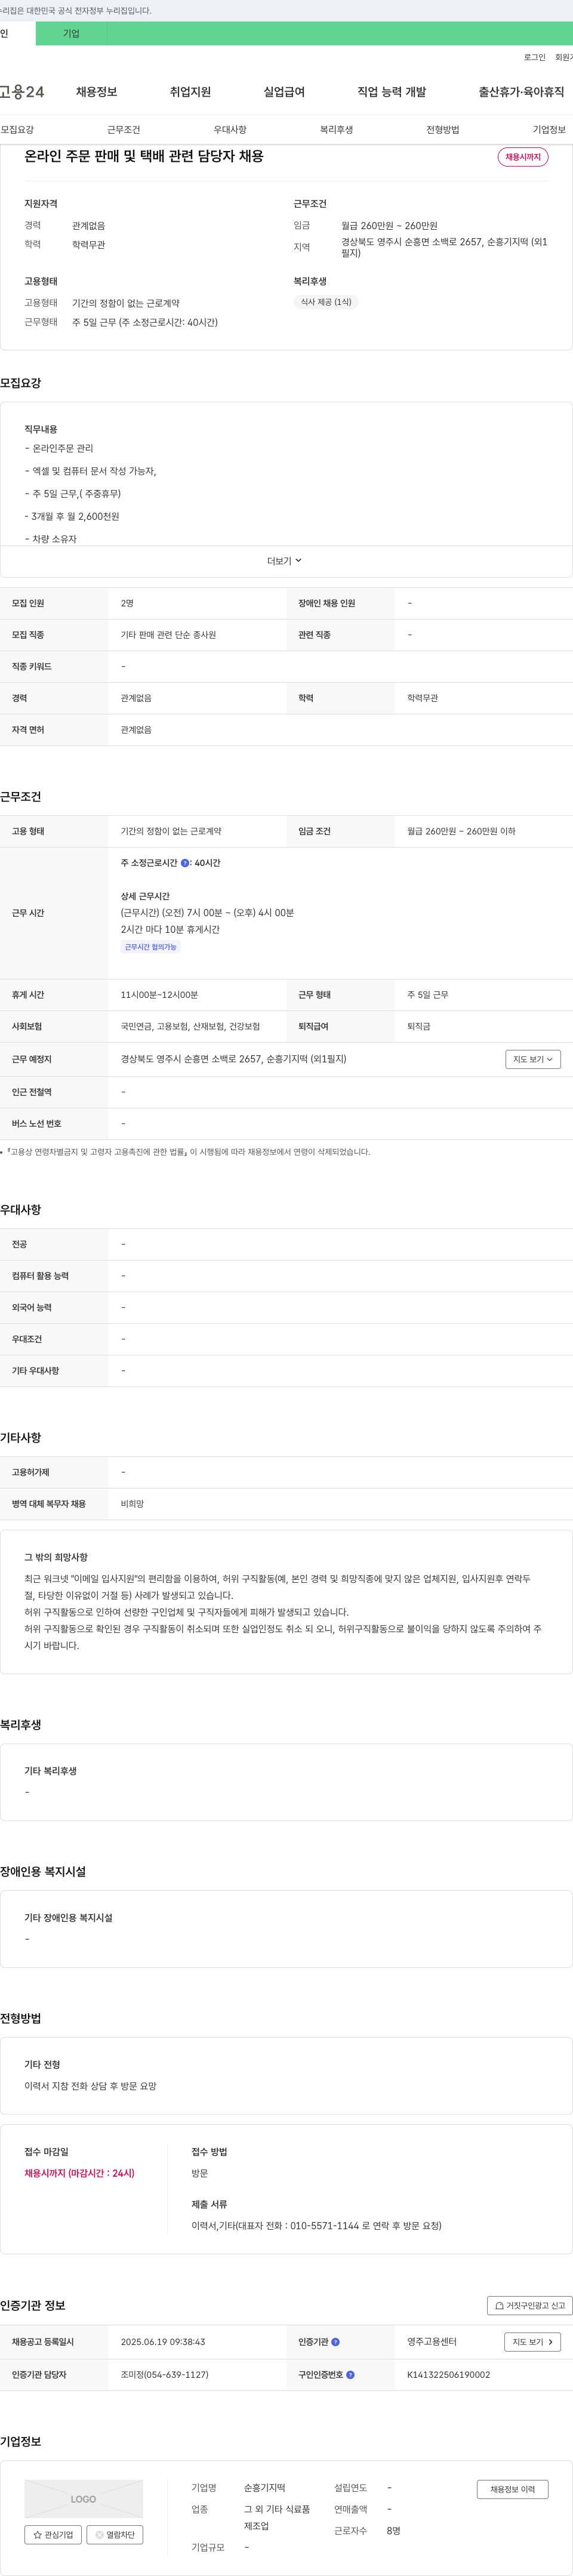
Task: Jump to 근무조건 section tab
Action: point(124,130)
